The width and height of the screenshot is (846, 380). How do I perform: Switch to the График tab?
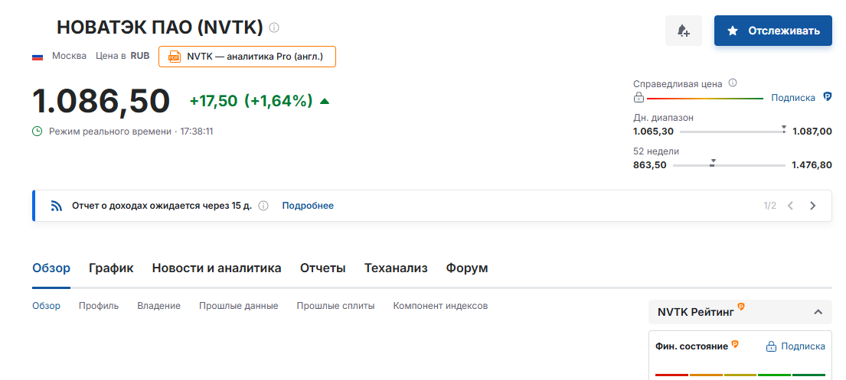tap(111, 268)
